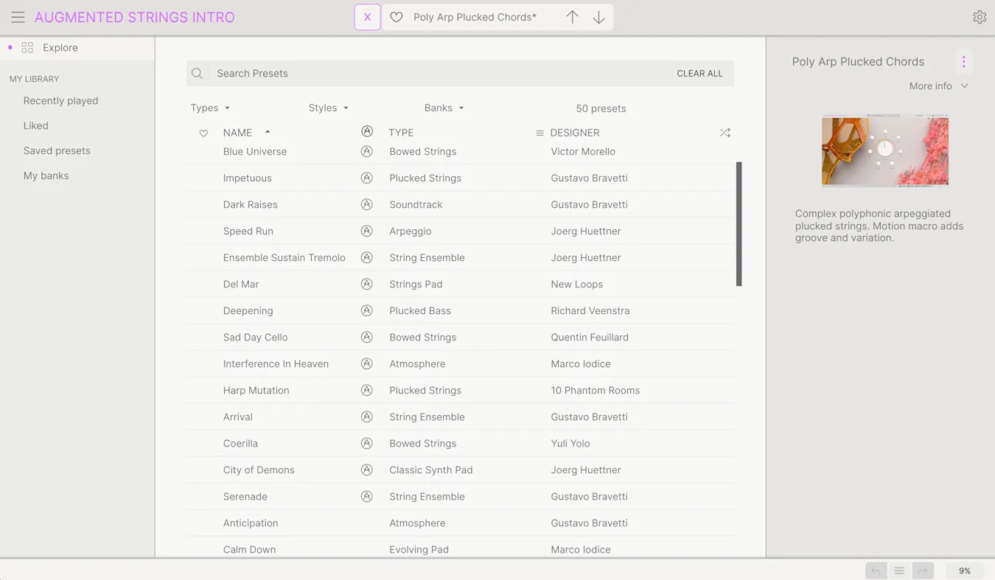This screenshot has width=995, height=580.
Task: Click the undo arrow in bottom bar
Action: pyautogui.click(x=876, y=570)
